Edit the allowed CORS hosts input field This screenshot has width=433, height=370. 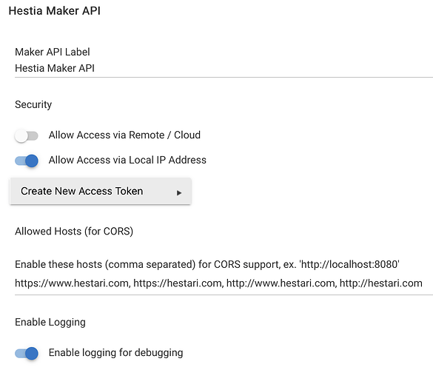click(x=224, y=283)
